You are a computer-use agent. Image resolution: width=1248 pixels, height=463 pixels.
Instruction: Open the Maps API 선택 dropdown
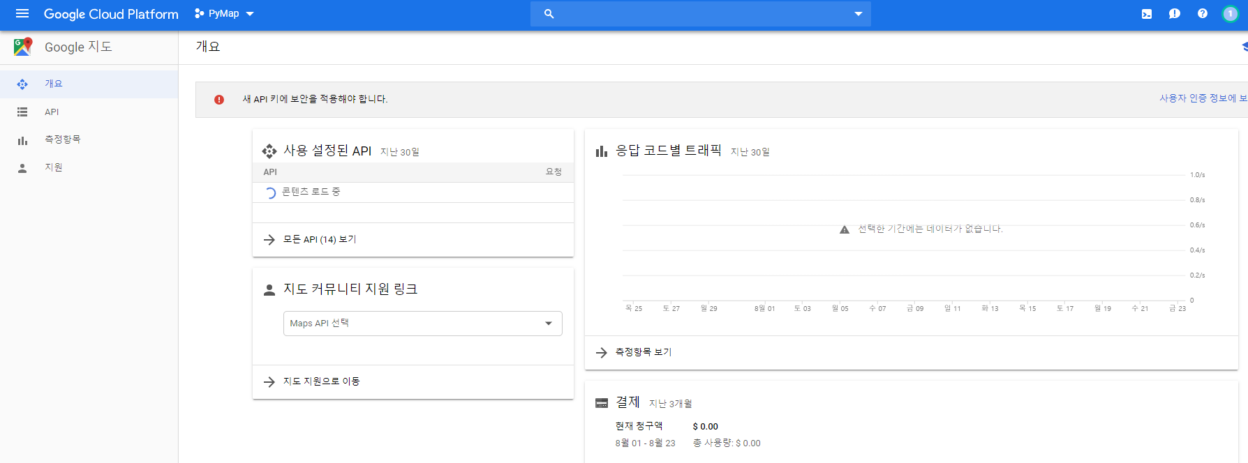tap(423, 324)
